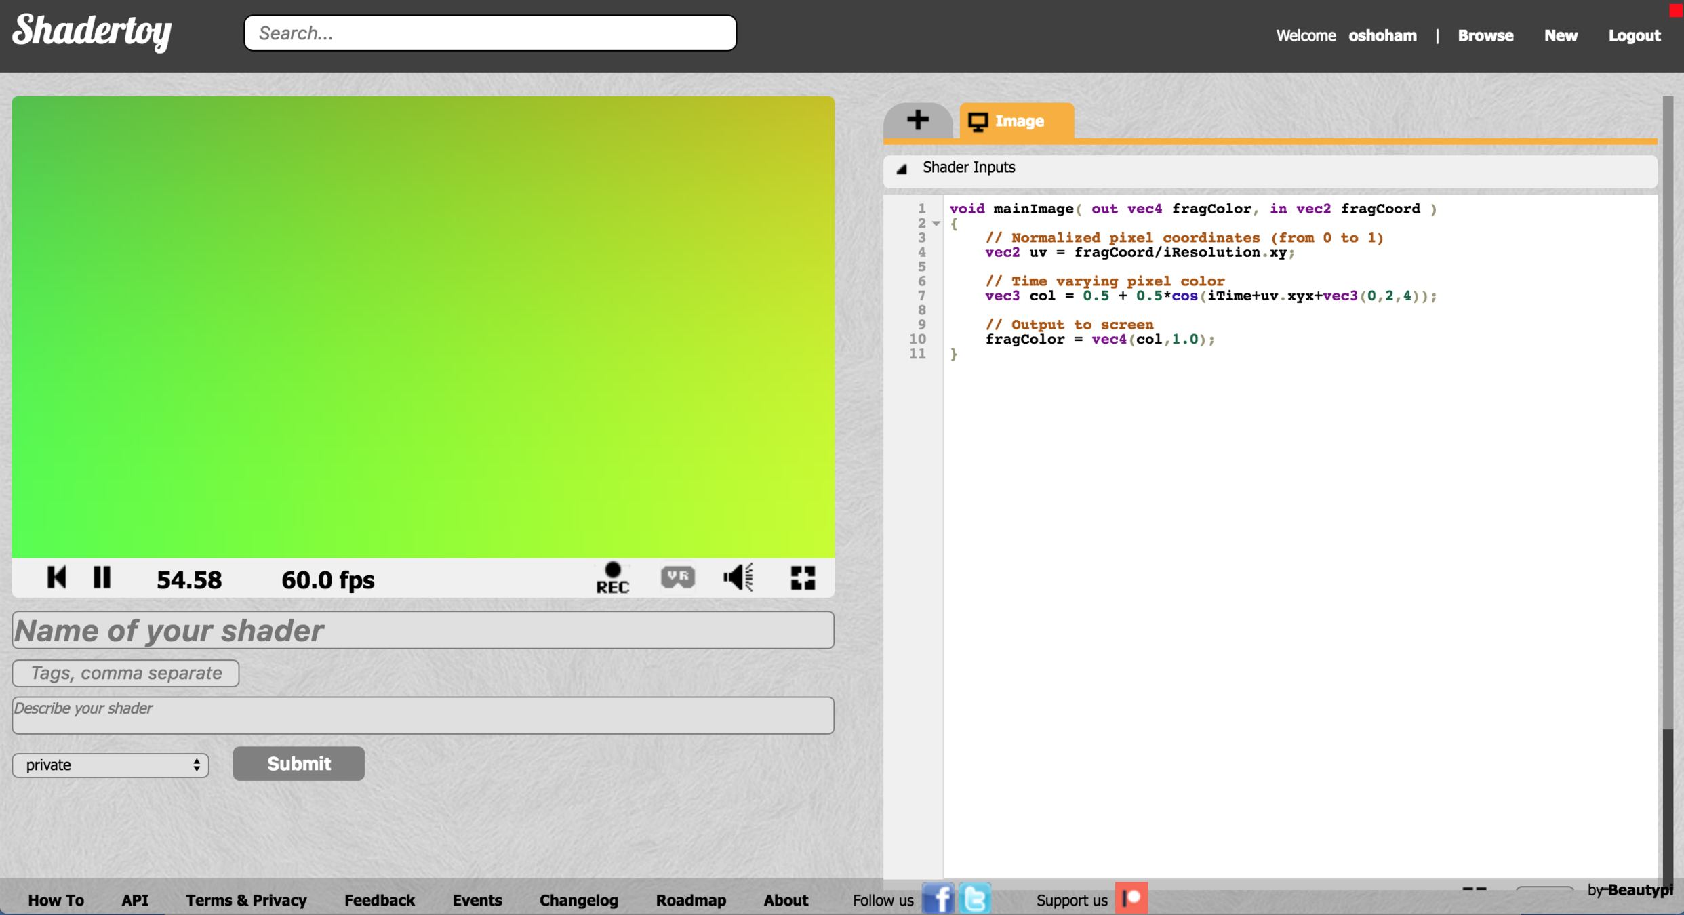Collapse code fold arrow on line 2
Viewport: 1684px width, 915px height.
[936, 224]
